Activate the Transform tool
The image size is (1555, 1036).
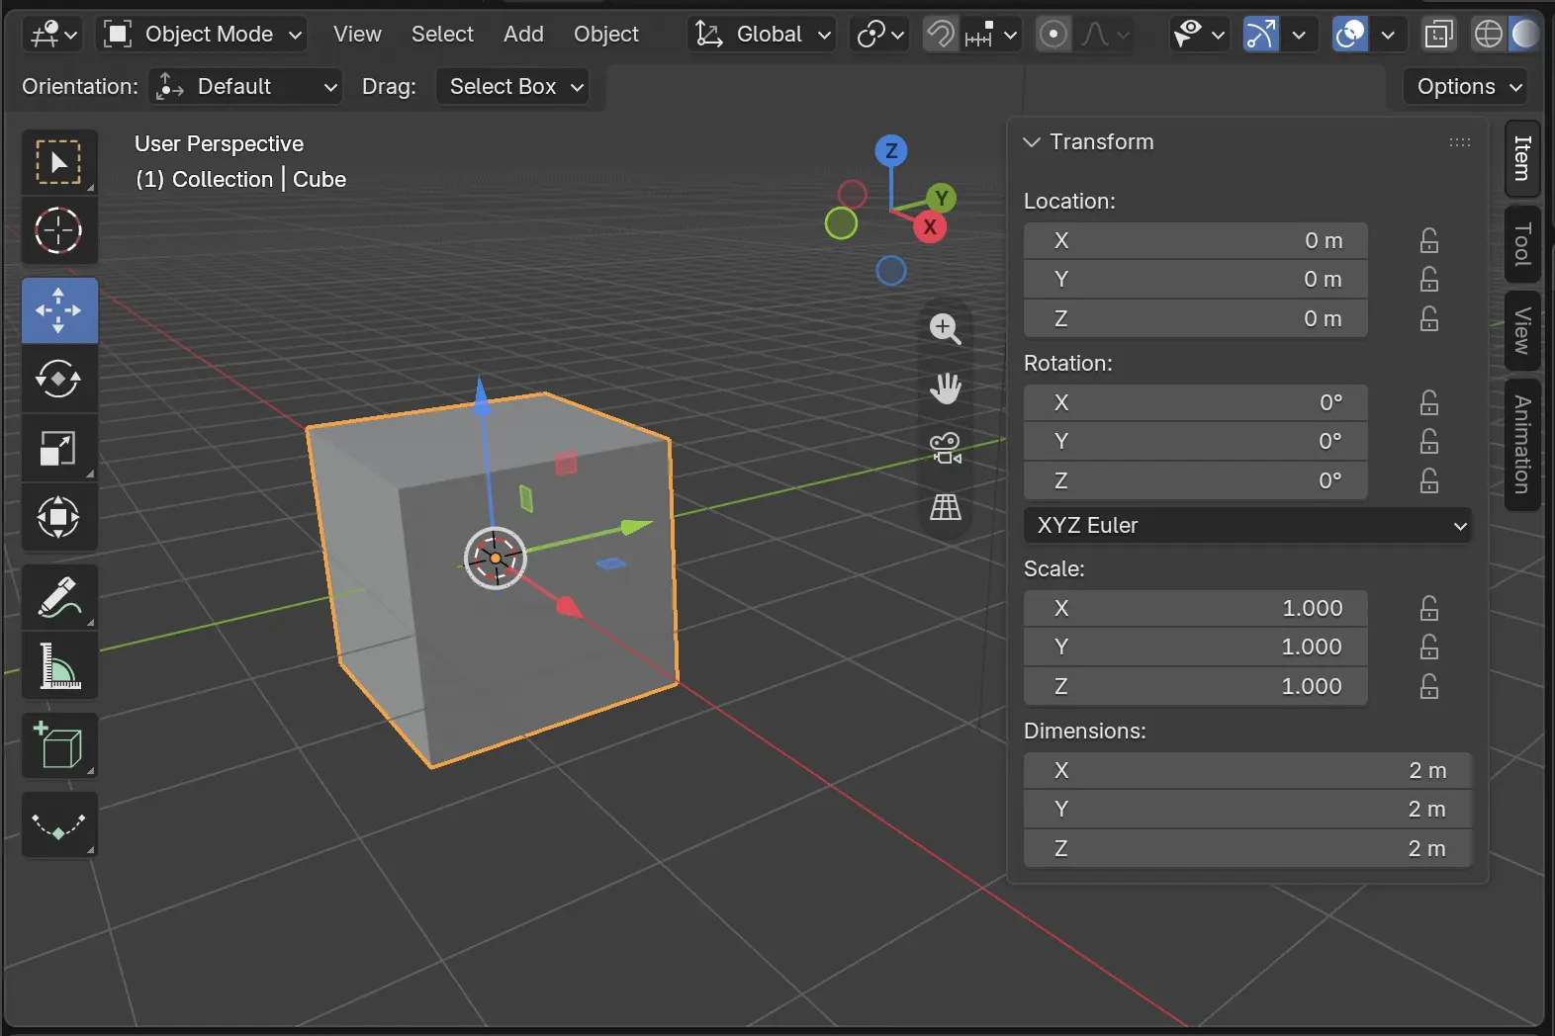[x=59, y=517]
